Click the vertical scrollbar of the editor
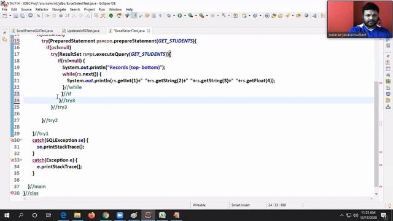This screenshot has height=221, width=393. tap(376, 134)
